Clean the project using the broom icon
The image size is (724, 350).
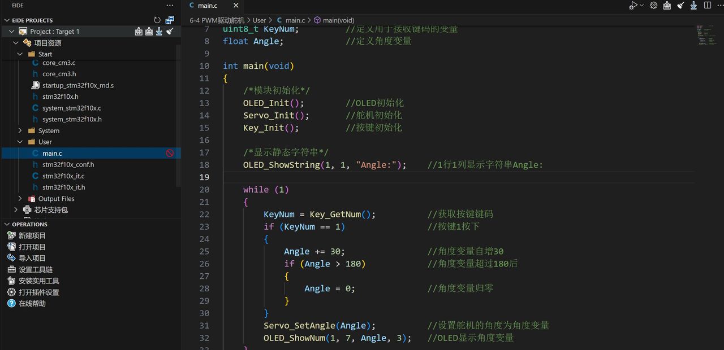(169, 32)
